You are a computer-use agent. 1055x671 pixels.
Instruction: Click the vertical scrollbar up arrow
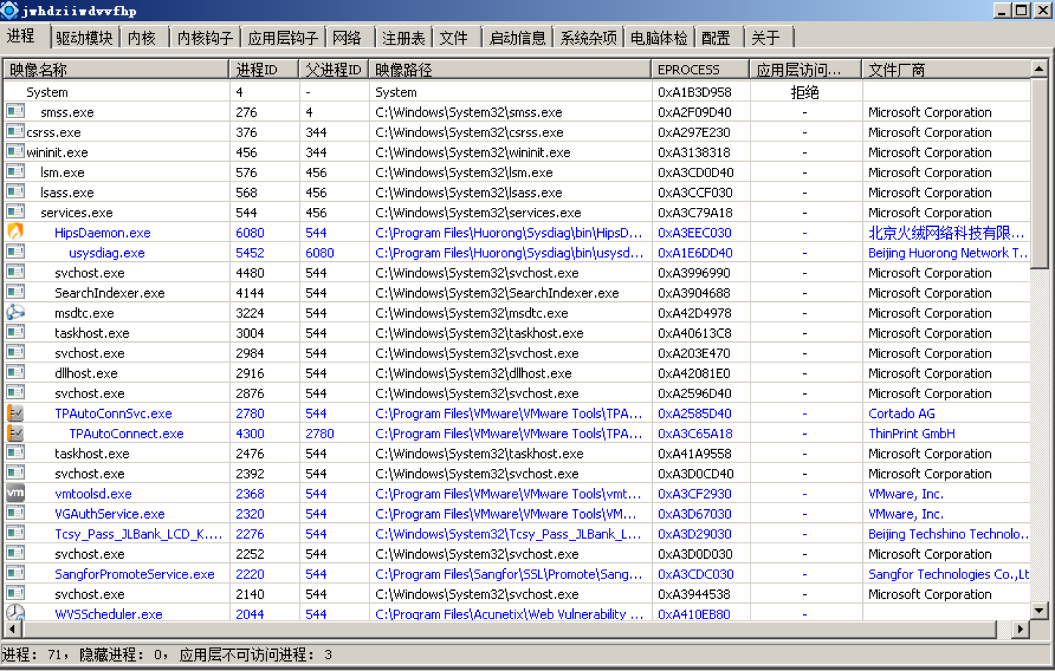pyautogui.click(x=1039, y=69)
